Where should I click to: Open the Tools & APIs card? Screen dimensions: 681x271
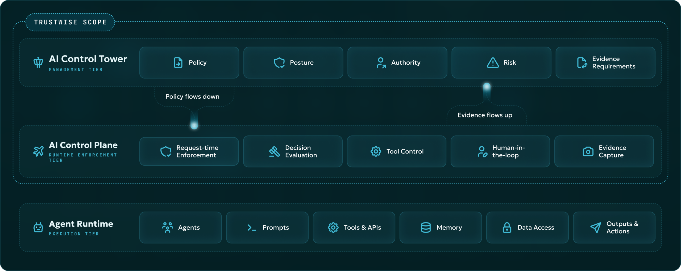354,228
